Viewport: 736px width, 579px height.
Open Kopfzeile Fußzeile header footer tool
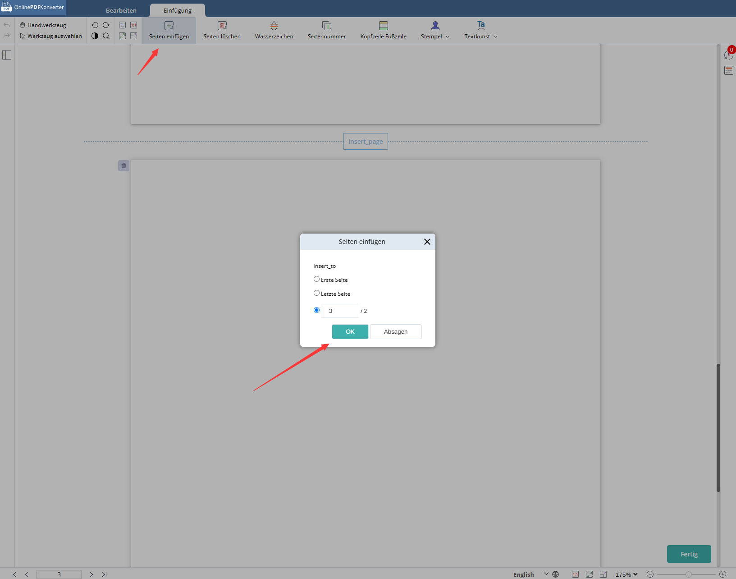tap(383, 26)
